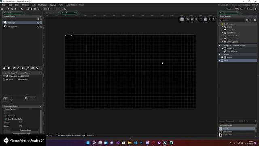Click the magnet docking toolbar icon
Screen dimensions: 259x146
tap(65, 9)
